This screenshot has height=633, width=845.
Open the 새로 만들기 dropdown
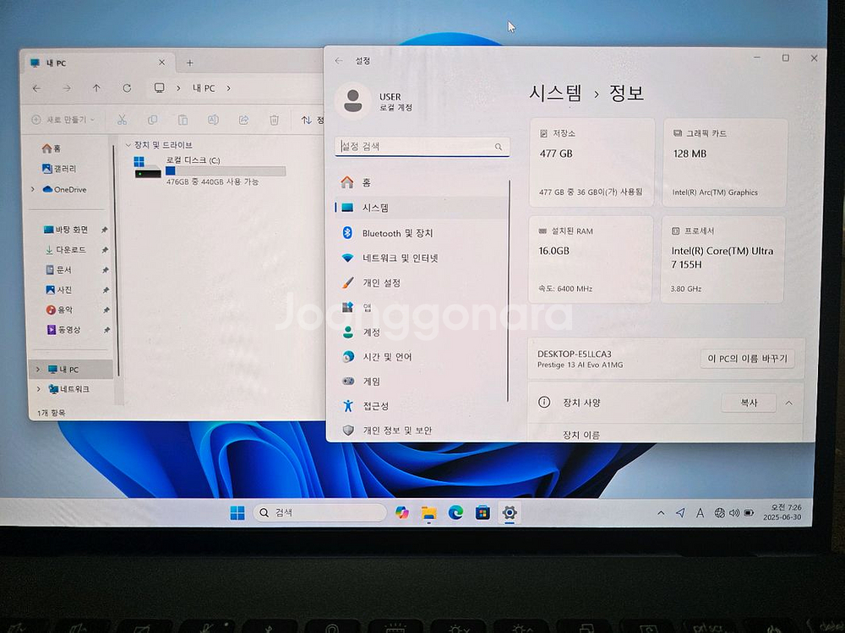point(63,120)
